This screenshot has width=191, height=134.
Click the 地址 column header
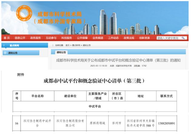[141, 96]
